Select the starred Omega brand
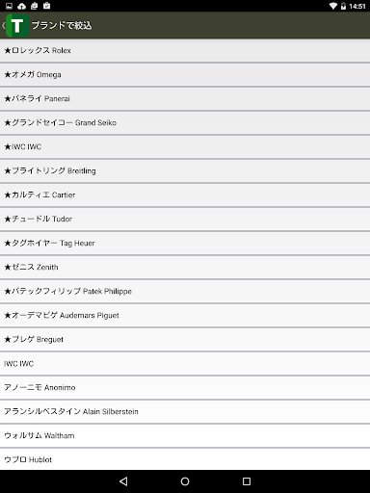Screen dimensions: 370x493 [x=185, y=74]
